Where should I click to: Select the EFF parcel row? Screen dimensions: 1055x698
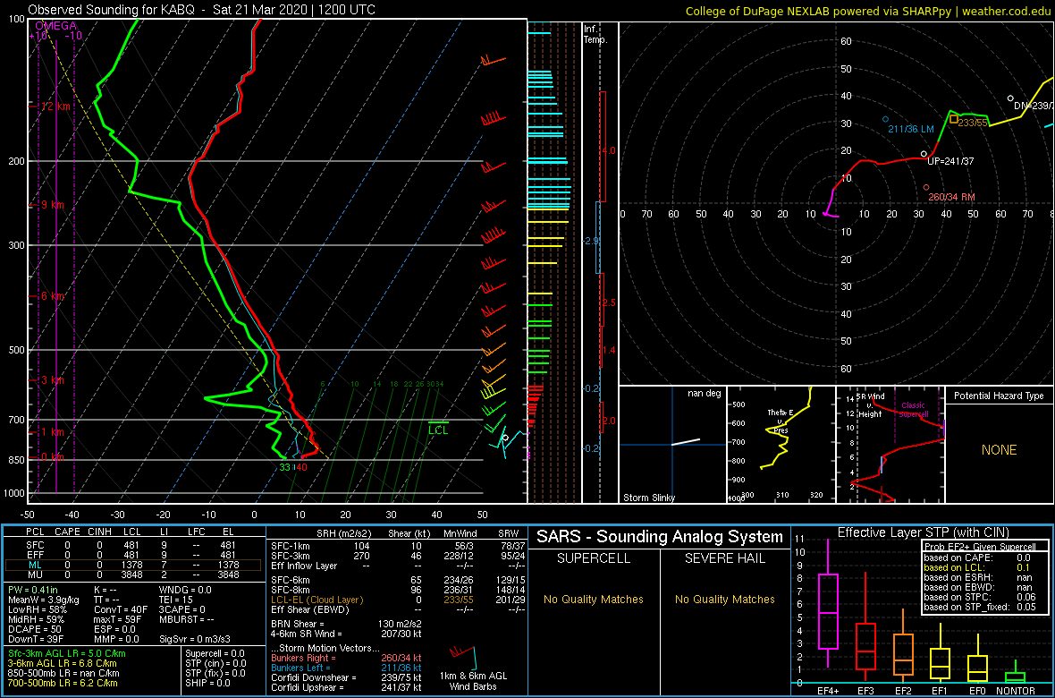tap(133, 555)
